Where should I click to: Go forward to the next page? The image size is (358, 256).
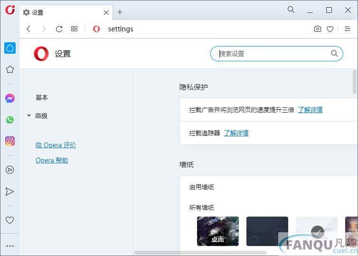(44, 29)
